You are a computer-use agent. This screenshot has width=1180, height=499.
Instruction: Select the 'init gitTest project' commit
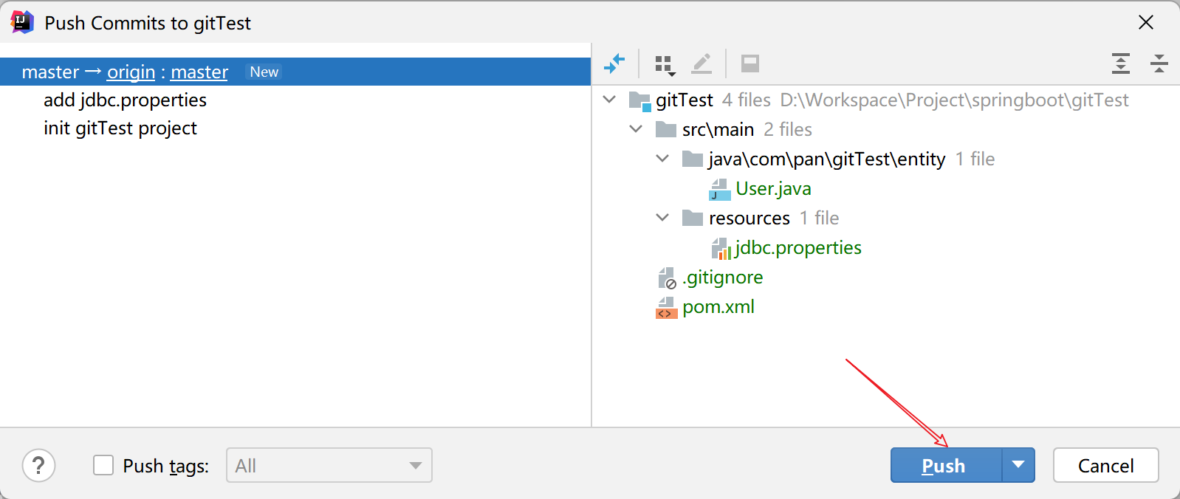pyautogui.click(x=120, y=128)
